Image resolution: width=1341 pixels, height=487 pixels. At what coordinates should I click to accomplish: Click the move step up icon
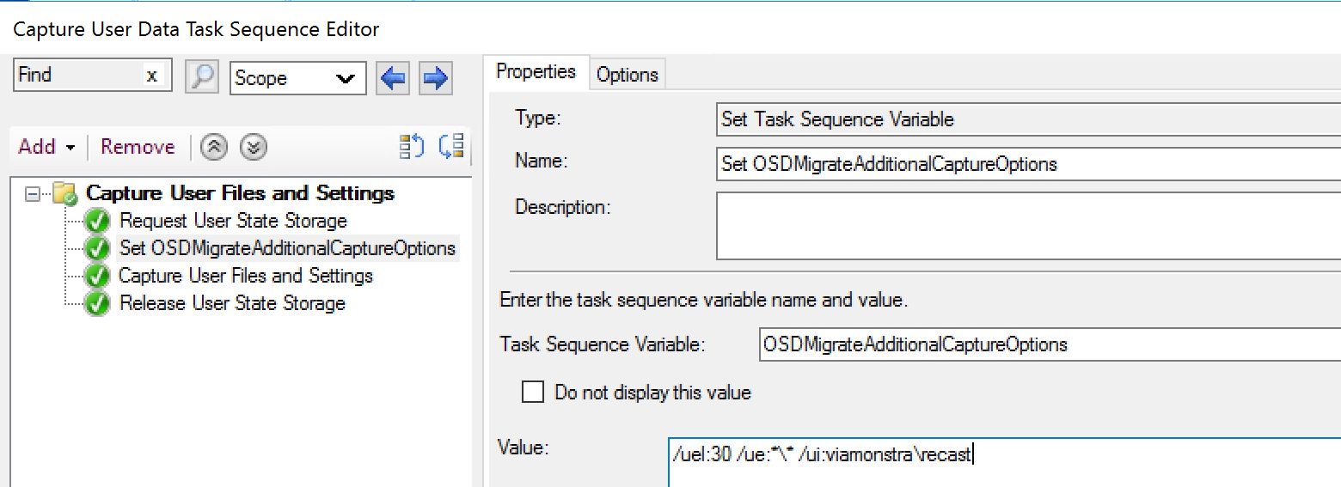pyautogui.click(x=213, y=148)
